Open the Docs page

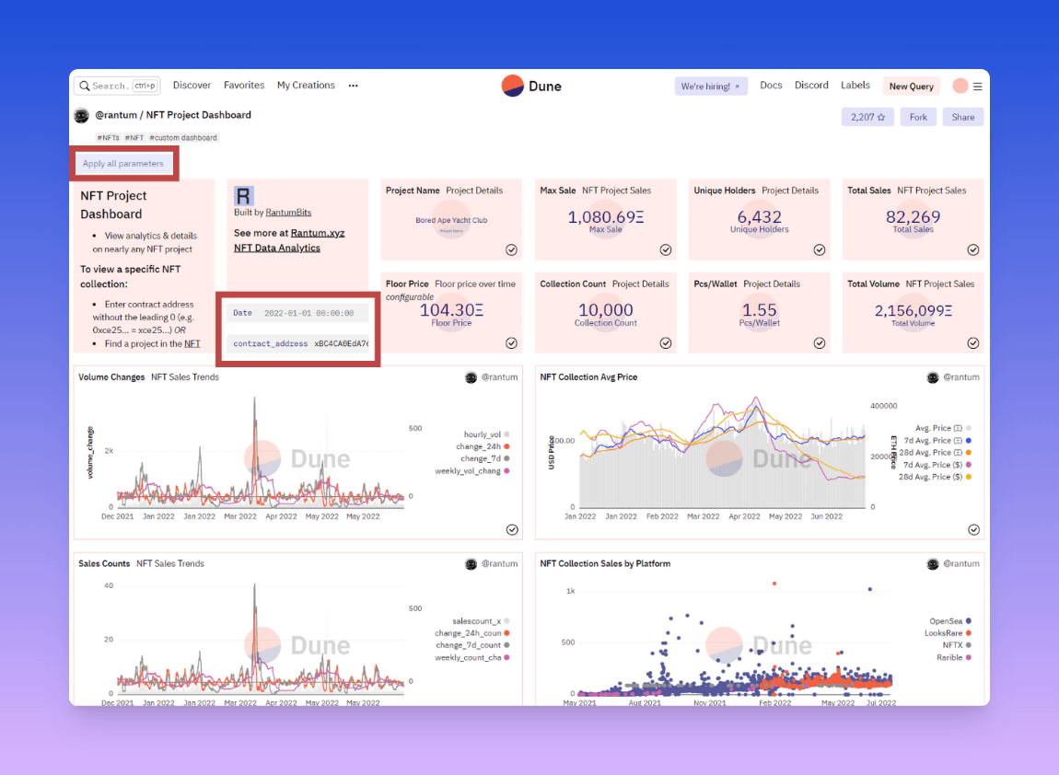[x=771, y=85]
